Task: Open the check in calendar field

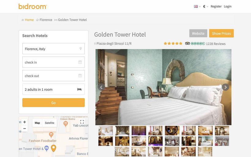Action: [54, 62]
